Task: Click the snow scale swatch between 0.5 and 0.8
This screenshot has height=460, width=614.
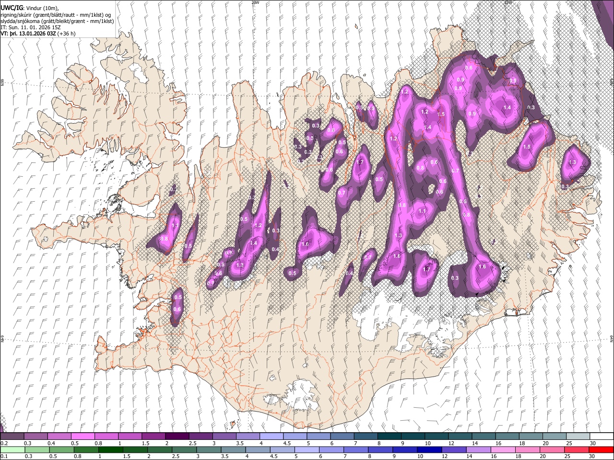Action: tap(83, 436)
